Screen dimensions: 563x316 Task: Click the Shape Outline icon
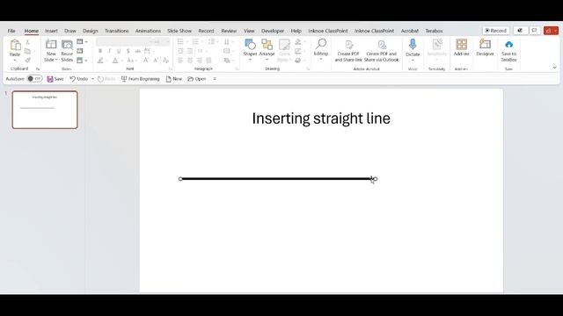[298, 51]
